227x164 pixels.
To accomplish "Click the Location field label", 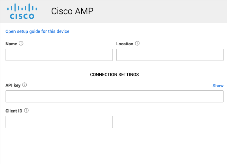I will (125, 44).
